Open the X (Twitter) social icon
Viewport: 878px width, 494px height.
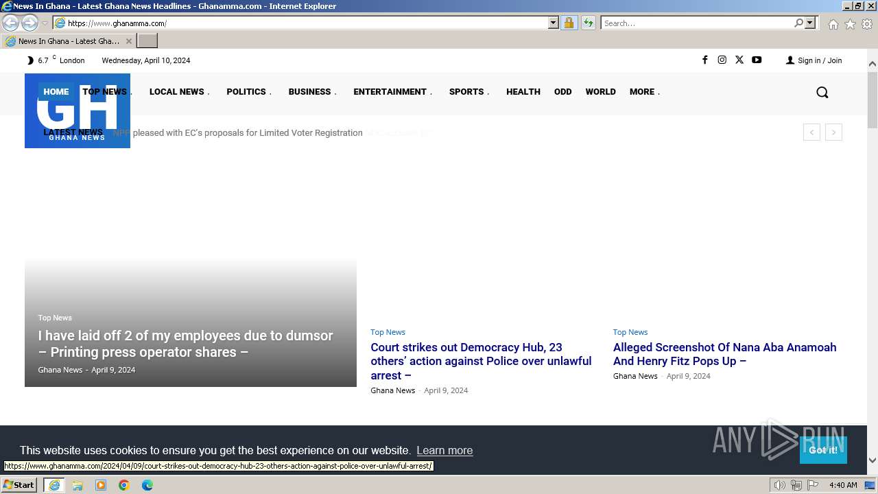(739, 60)
